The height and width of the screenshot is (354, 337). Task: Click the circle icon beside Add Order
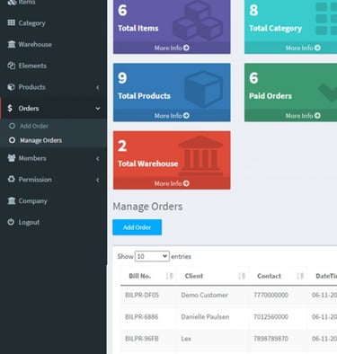pos(12,126)
